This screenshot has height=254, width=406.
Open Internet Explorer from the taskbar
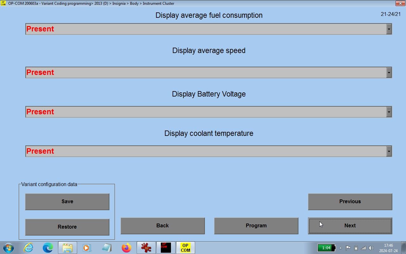click(29, 248)
